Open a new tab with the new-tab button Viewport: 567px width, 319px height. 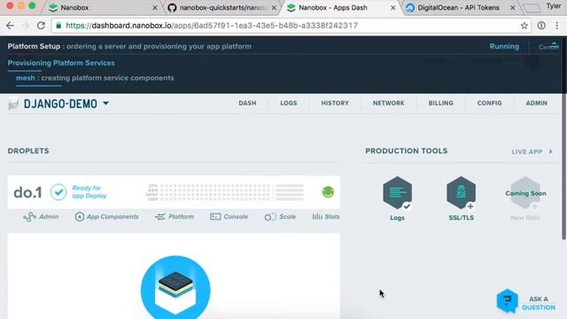tap(532, 8)
